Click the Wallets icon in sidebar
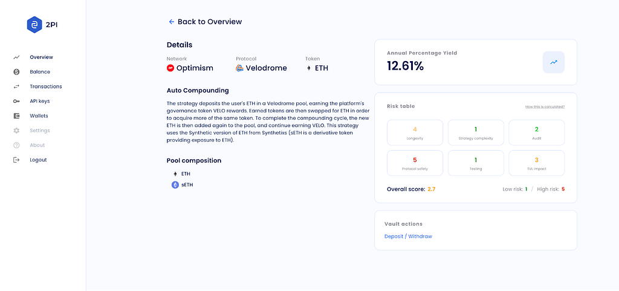Viewport: 619px width, 291px height. pyautogui.click(x=16, y=116)
